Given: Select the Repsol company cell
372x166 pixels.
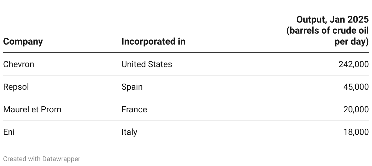Looking at the screenshot, I should [16, 87].
